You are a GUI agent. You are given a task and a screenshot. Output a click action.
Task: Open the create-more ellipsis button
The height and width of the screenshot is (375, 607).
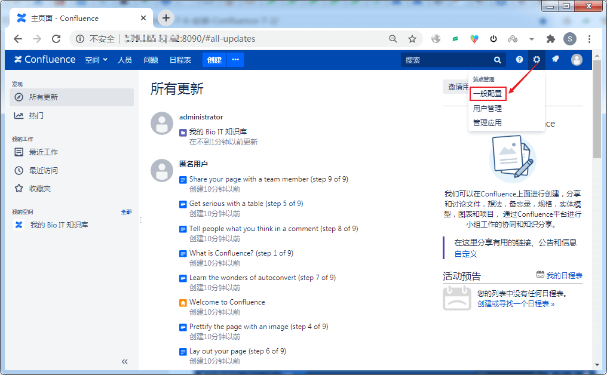pyautogui.click(x=235, y=60)
